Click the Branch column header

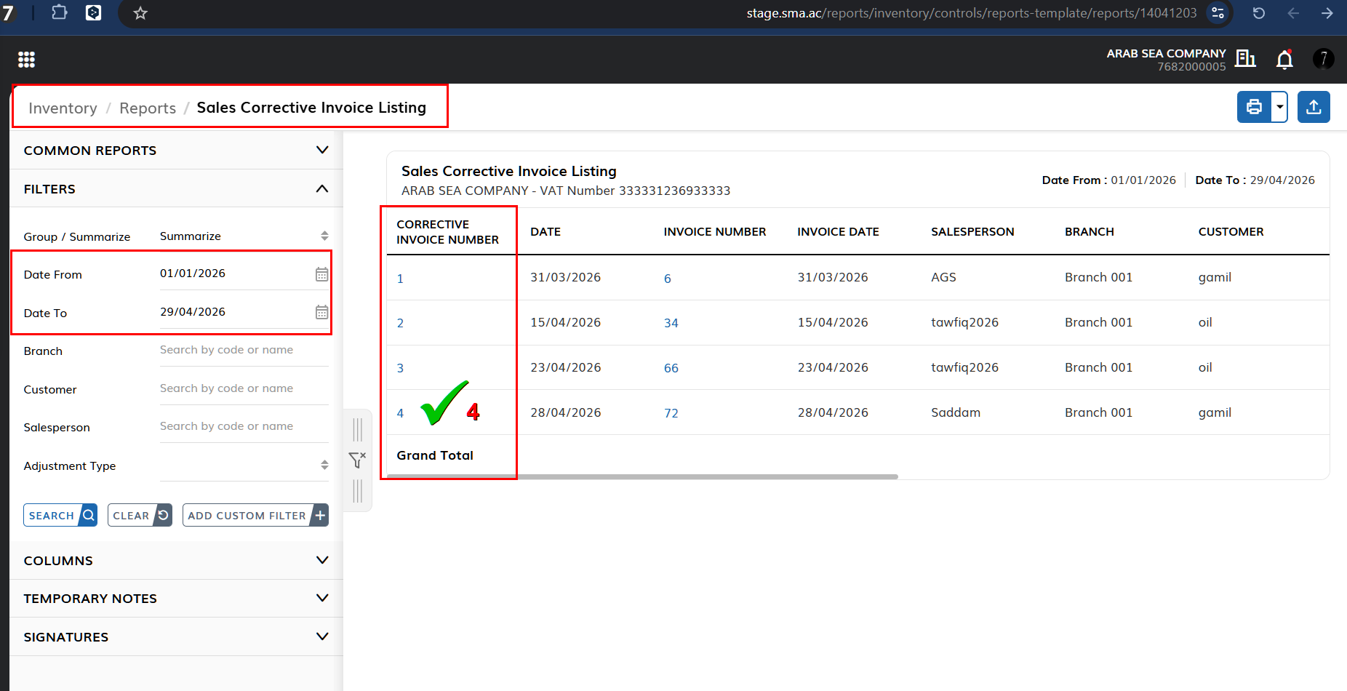point(1090,232)
